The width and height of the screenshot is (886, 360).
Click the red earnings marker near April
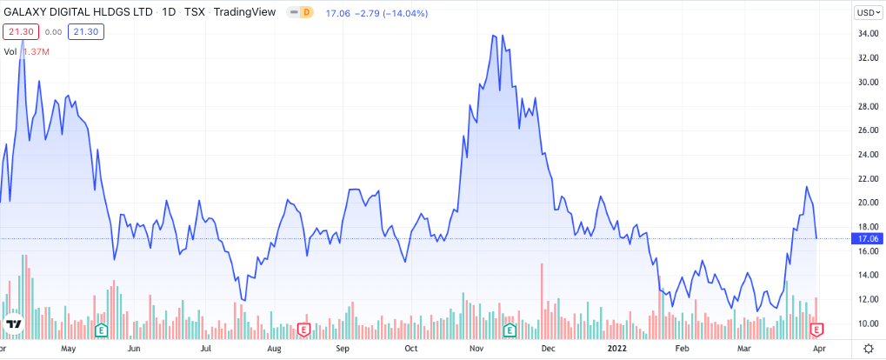coord(816,330)
